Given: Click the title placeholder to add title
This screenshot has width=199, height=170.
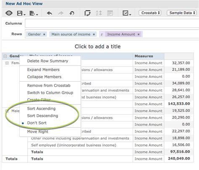Looking at the screenshot, I should click(x=97, y=46).
